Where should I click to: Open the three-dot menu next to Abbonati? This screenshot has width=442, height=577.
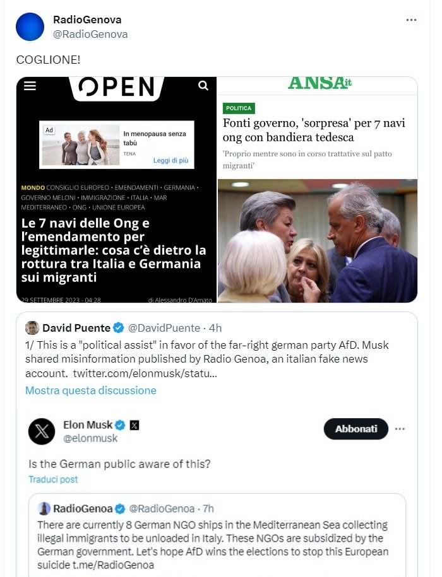pyautogui.click(x=400, y=429)
